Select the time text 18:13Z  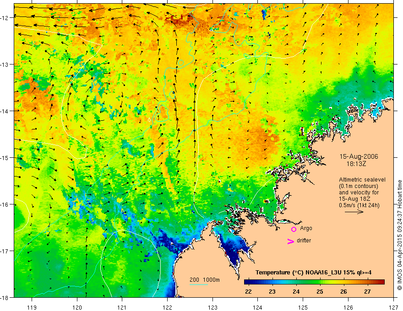point(356,163)
